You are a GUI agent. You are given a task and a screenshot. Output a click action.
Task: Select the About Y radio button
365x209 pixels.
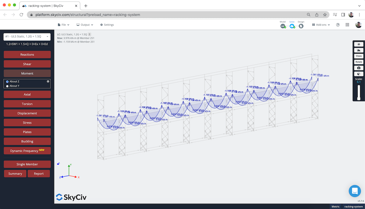pyautogui.click(x=7, y=86)
